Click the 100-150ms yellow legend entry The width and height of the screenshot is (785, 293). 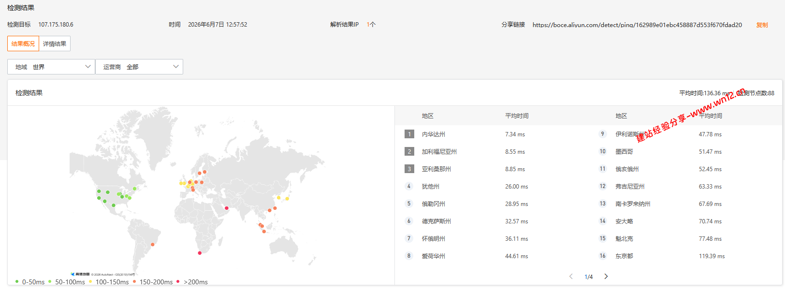(109, 282)
